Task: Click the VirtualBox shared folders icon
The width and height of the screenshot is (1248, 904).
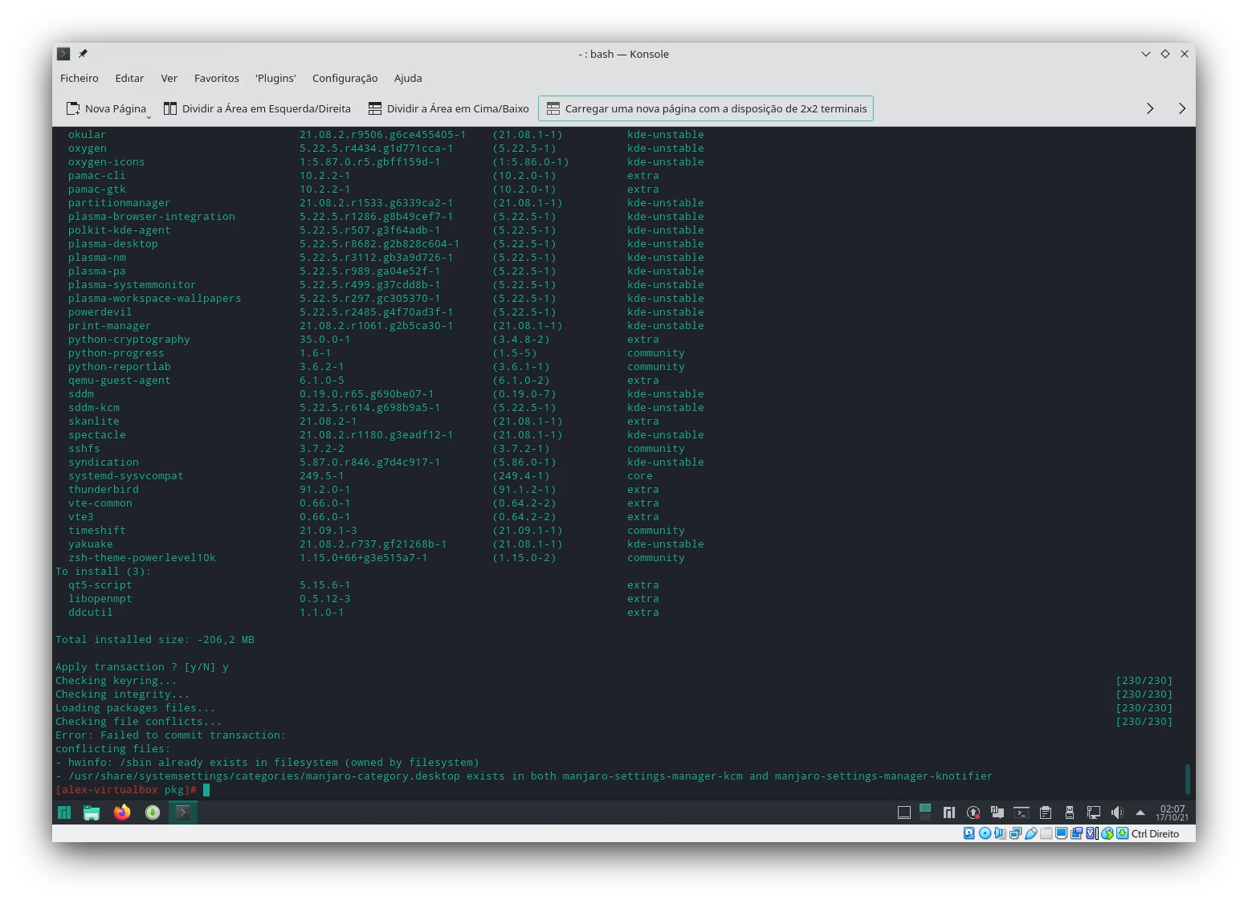Action: (x=1046, y=833)
